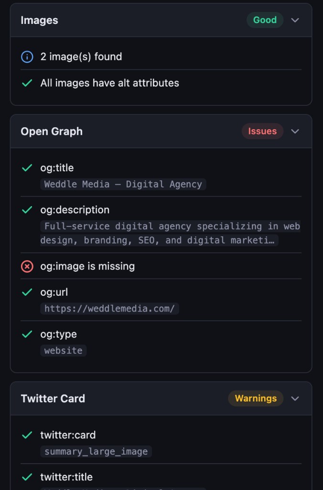
Task: Select the Twitter Card section header
Action: point(53,398)
